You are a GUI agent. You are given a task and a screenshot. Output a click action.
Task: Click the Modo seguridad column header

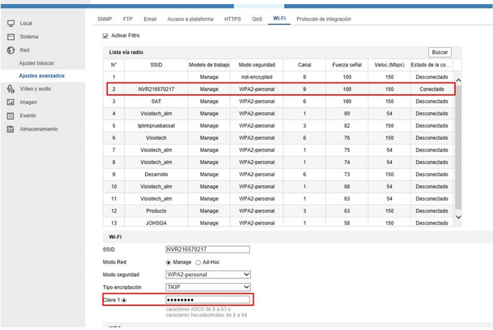(x=257, y=65)
